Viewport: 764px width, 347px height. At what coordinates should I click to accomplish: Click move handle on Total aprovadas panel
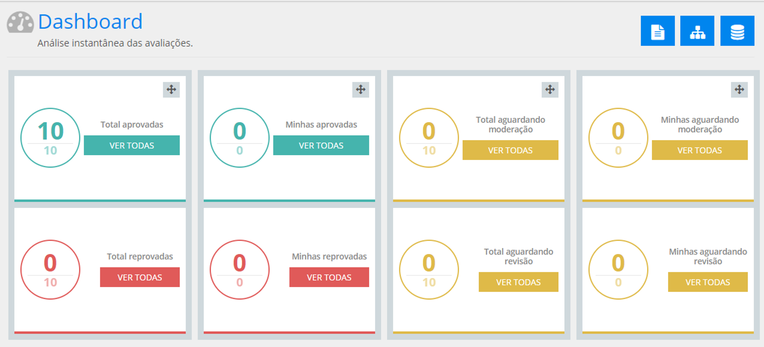click(171, 90)
